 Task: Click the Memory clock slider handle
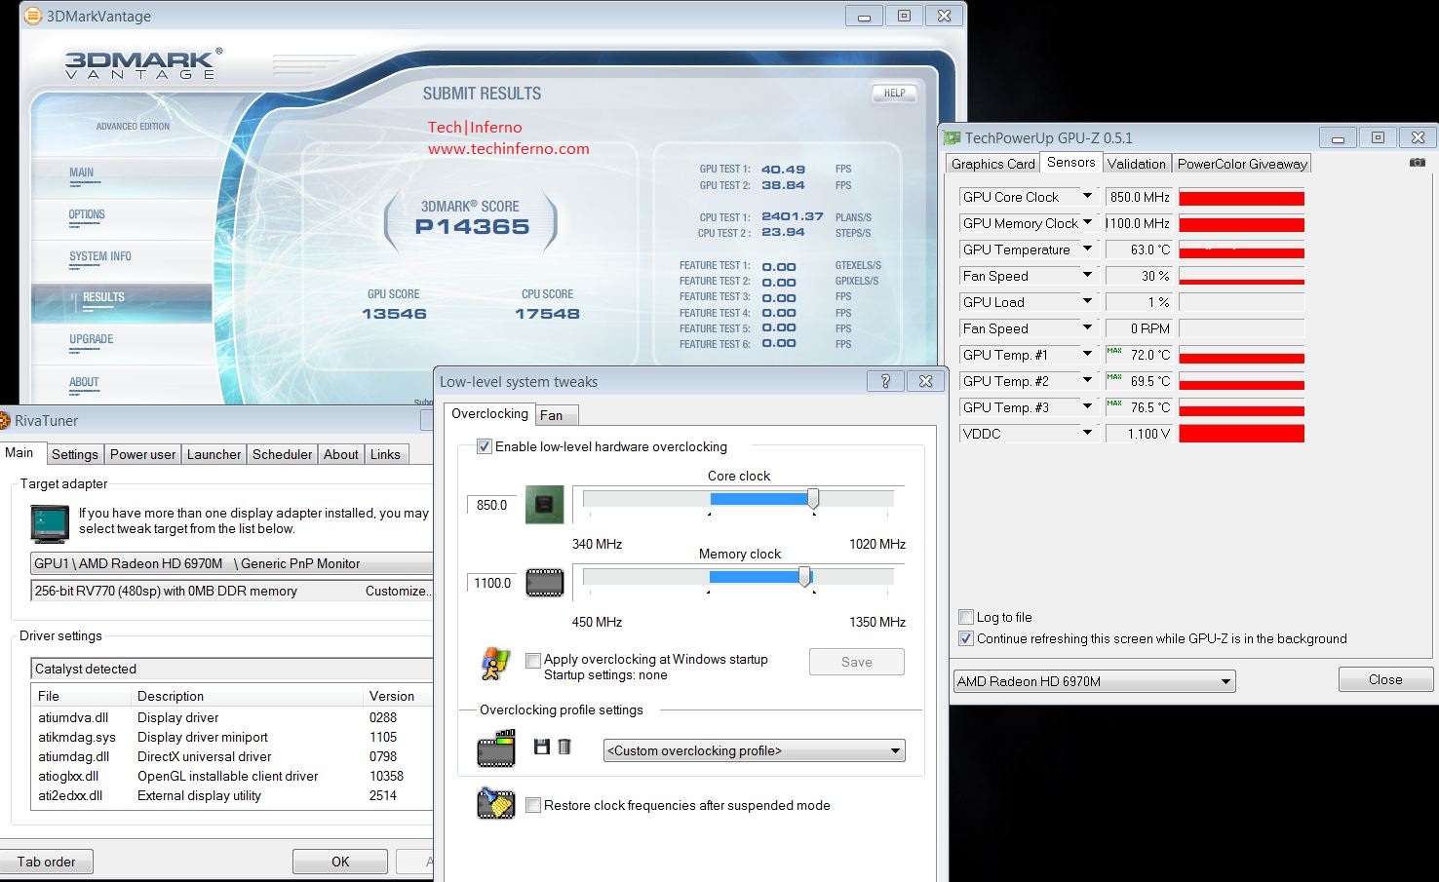point(804,577)
